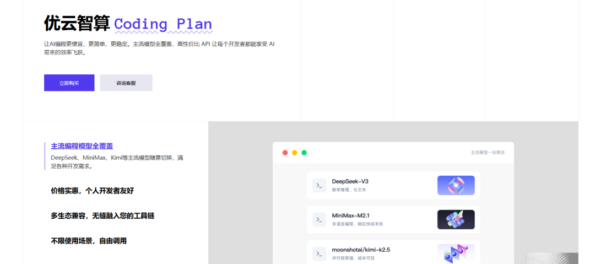This screenshot has height=264, width=595.
Task: Click the red dot in mock window
Action: tap(285, 153)
